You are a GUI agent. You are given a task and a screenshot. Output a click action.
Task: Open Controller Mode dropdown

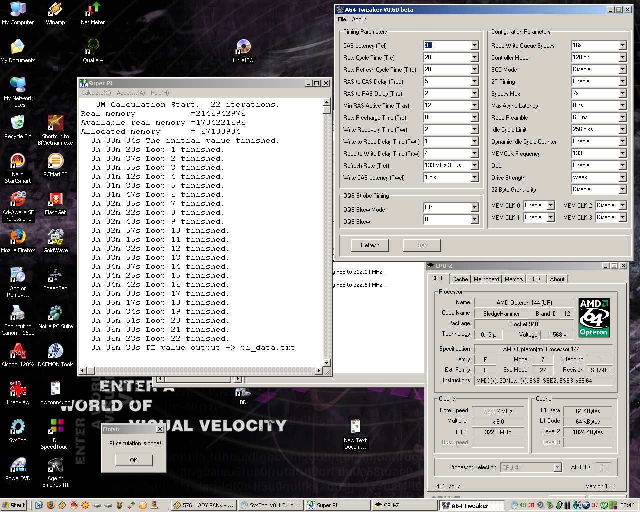pos(622,57)
